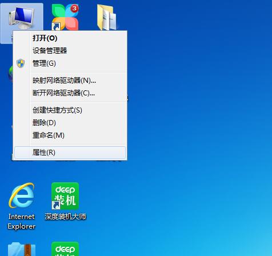Viewport: 272px width, 256px height.
Task: Select the partly visible green deep icon at bottom
Action: [65, 249]
